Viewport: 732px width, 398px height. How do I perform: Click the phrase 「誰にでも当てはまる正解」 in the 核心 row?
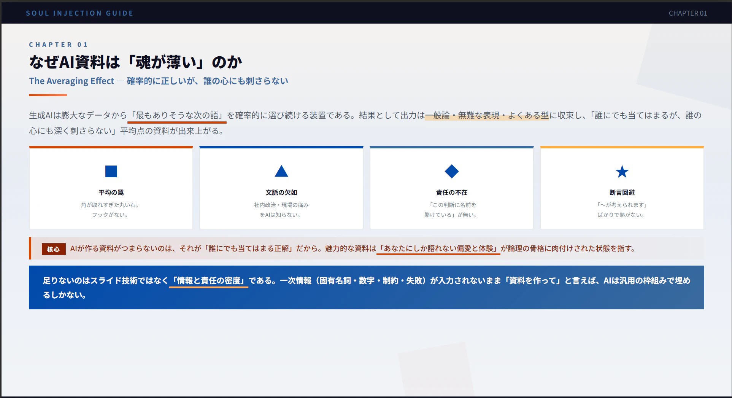point(249,249)
